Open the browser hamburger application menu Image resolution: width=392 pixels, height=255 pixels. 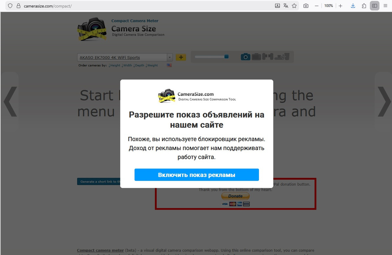pos(385,6)
